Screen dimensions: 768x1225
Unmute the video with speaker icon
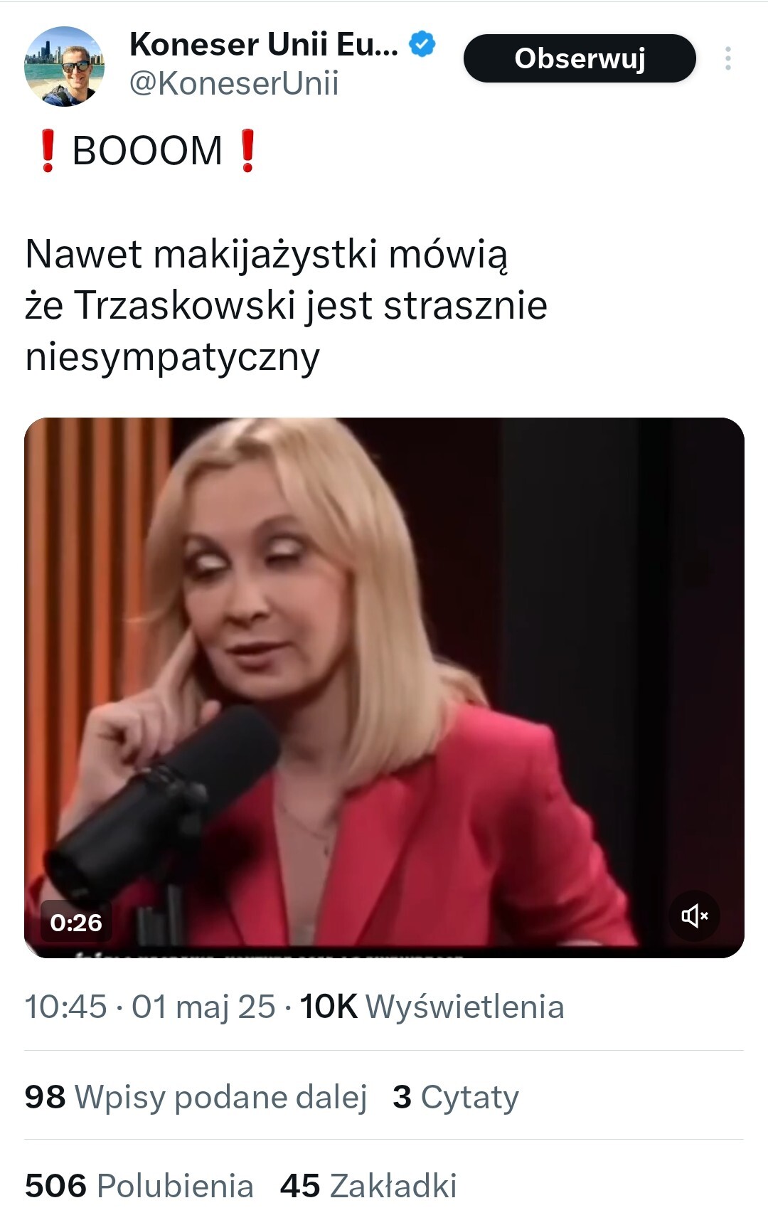[694, 916]
